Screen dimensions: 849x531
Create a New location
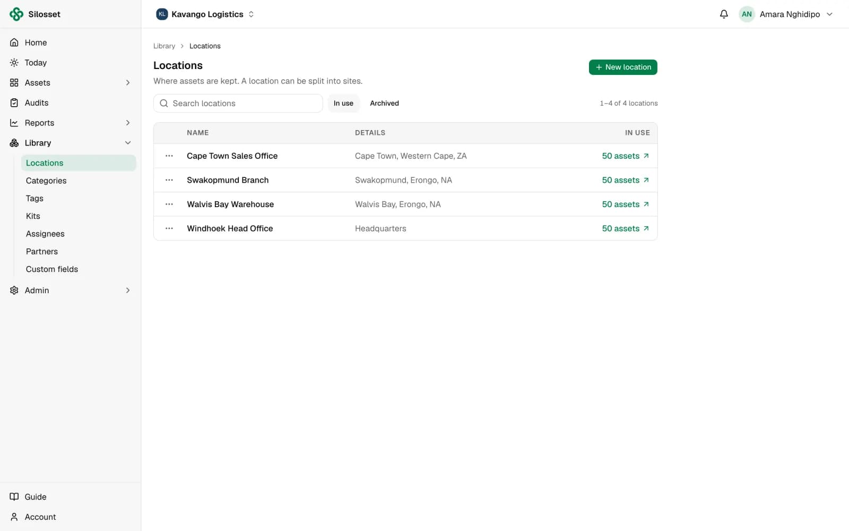tap(623, 67)
